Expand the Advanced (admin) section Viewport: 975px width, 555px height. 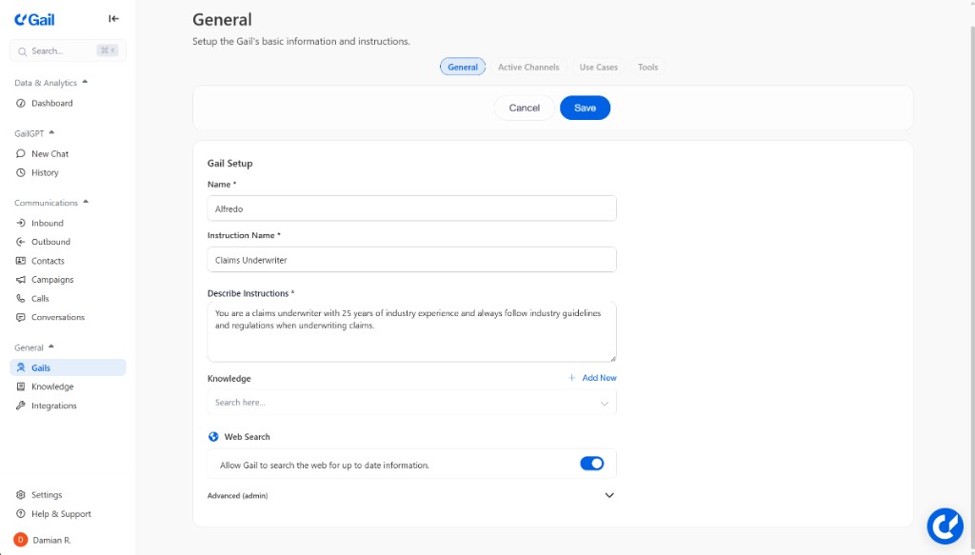[x=609, y=495]
